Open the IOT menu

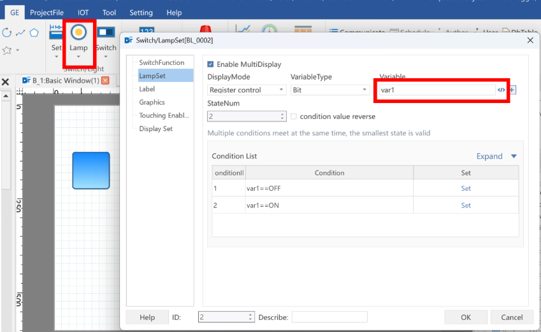click(x=83, y=13)
